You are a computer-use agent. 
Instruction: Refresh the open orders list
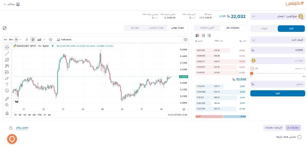11,128
